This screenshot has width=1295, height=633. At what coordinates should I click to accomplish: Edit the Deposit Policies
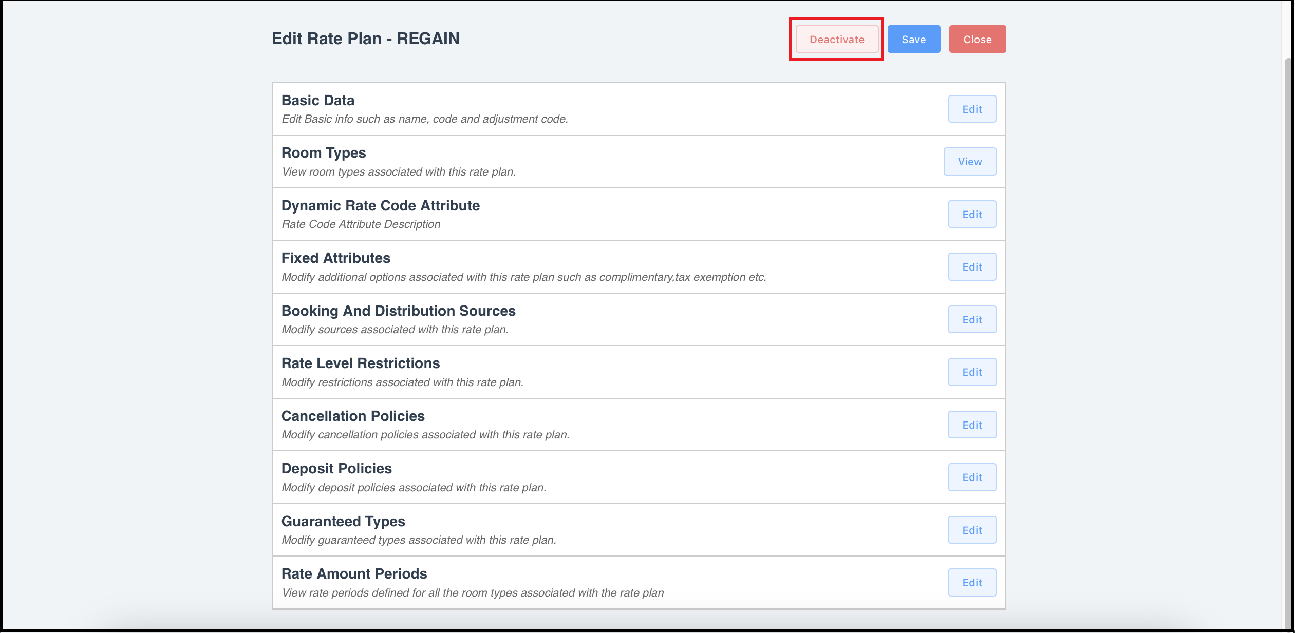point(971,477)
